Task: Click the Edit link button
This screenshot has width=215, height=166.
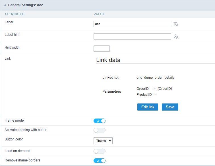Action: (x=148, y=107)
